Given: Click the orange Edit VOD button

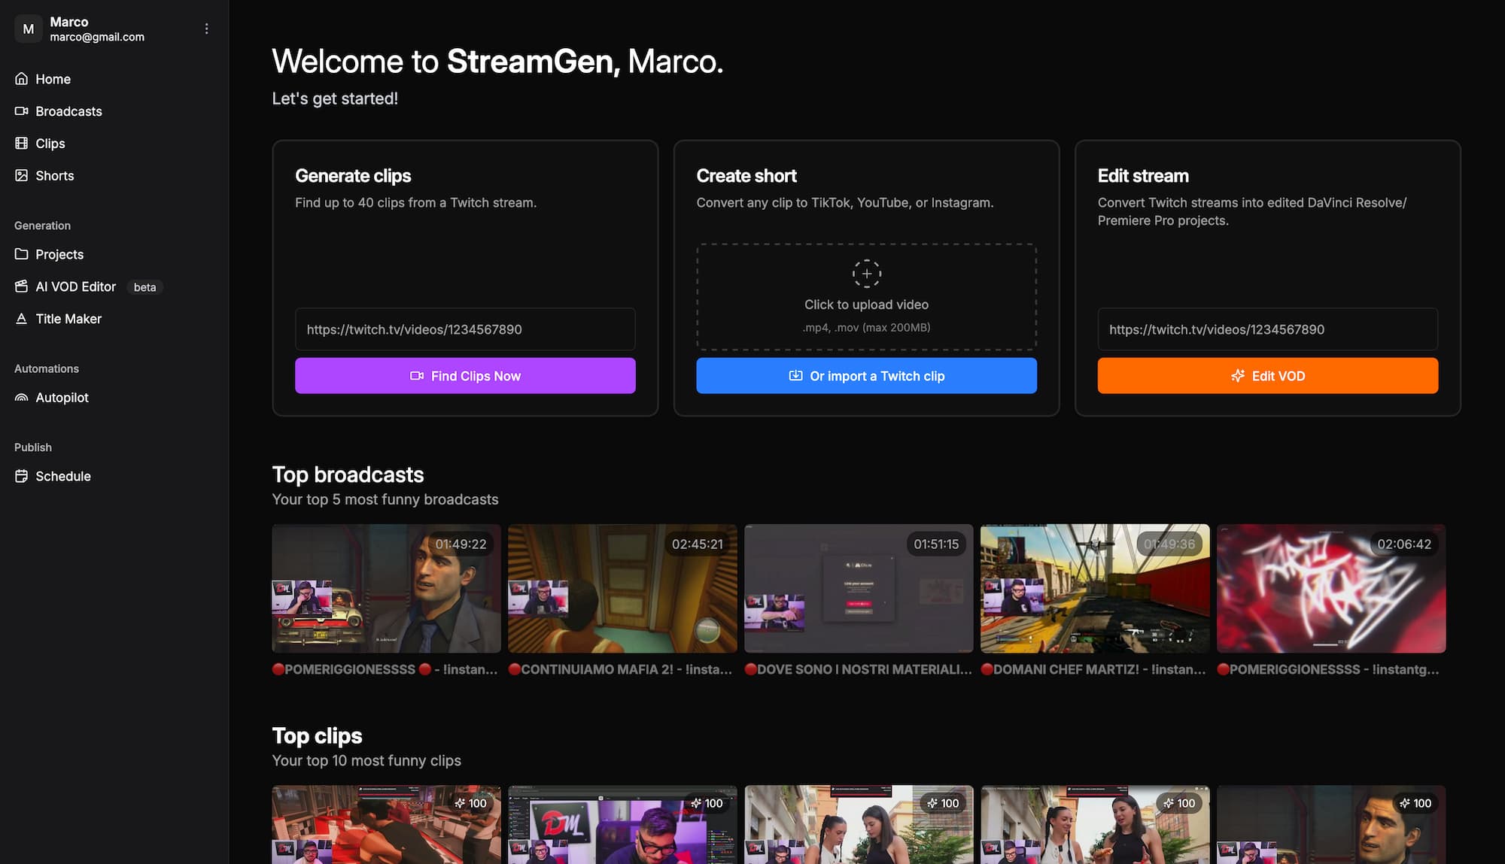Looking at the screenshot, I should (1267, 375).
